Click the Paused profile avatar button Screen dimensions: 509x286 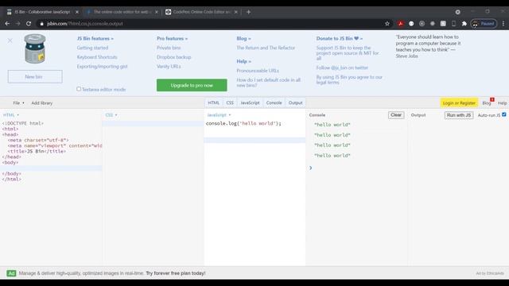tap(484, 24)
